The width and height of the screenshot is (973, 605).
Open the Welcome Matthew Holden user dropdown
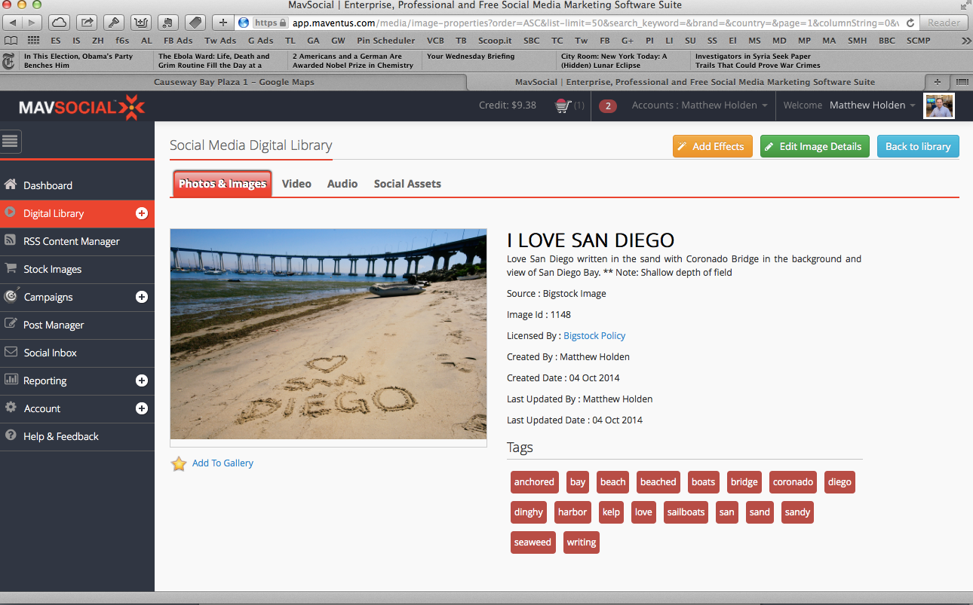point(872,105)
